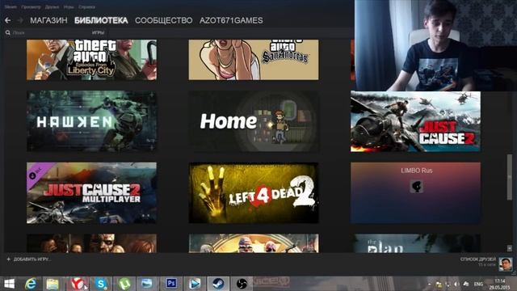Select the БИБЛИОТЕКА tab
Screen dimensions: 517x291
[101, 20]
